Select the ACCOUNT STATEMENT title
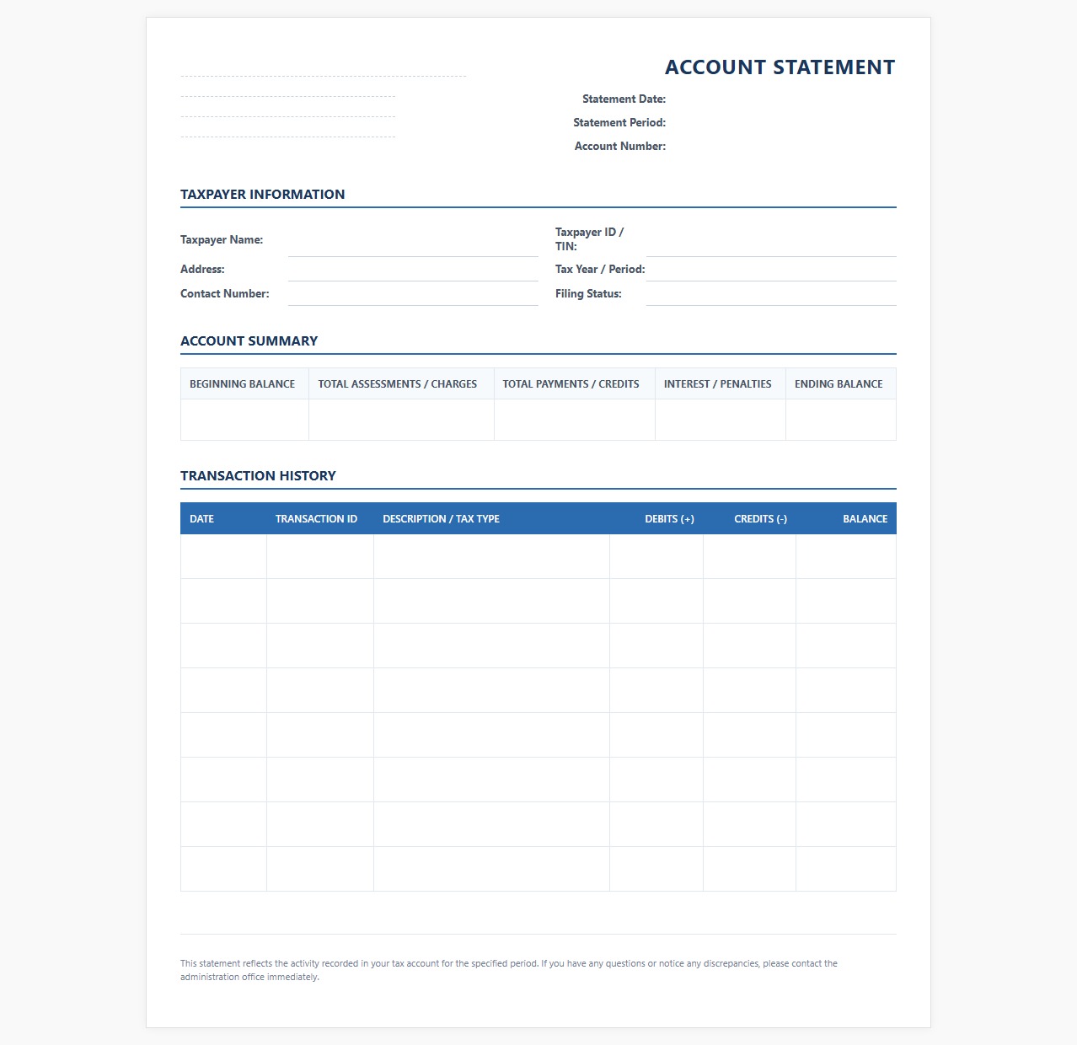This screenshot has height=1045, width=1077. pyautogui.click(x=780, y=67)
